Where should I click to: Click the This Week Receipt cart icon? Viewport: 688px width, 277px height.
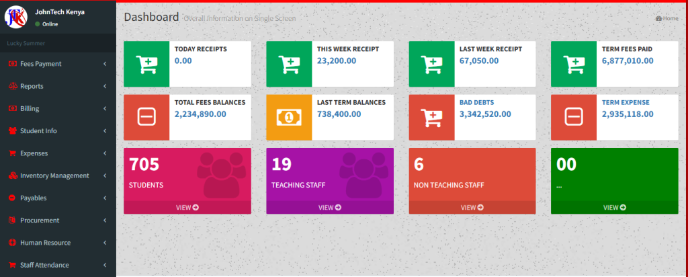click(289, 64)
